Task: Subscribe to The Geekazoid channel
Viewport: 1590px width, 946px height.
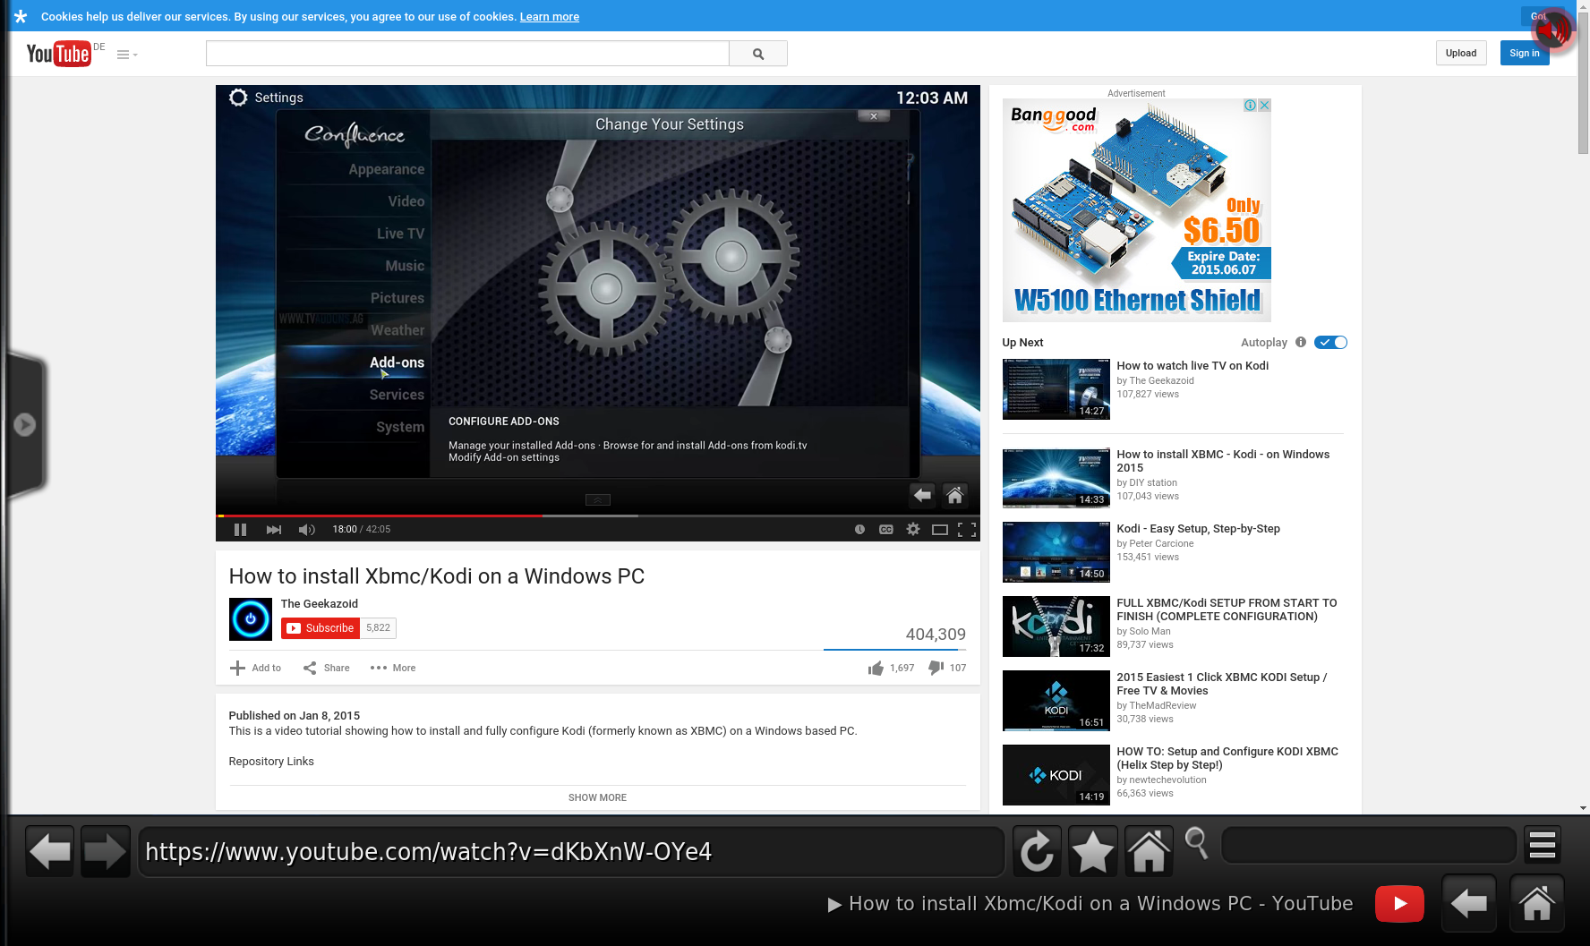Action: pos(321,628)
